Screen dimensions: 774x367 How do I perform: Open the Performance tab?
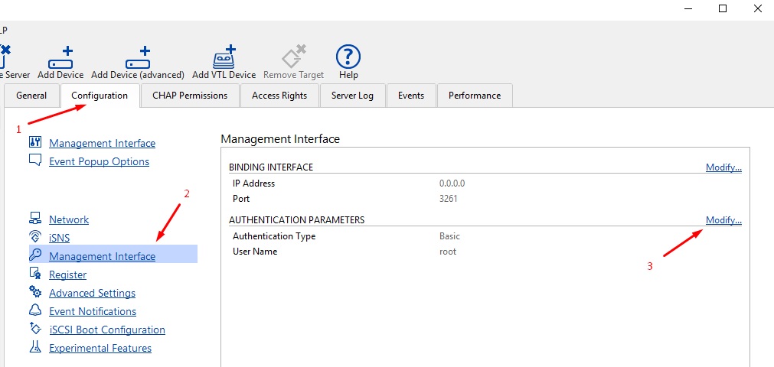(475, 96)
